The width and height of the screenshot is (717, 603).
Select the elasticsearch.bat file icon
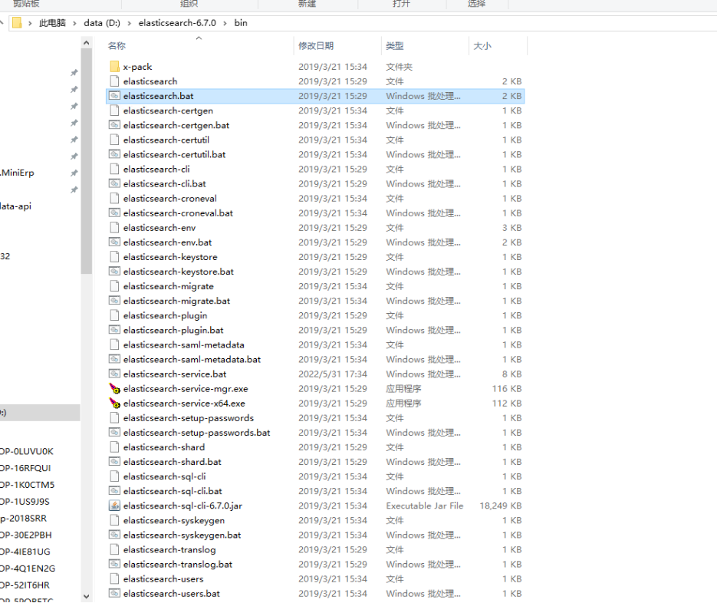click(115, 96)
